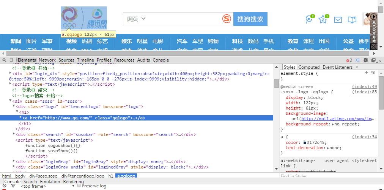Click the console filter funnel icon
Image resolution: width=384 pixels, height=190 pixels.
click(13, 186)
